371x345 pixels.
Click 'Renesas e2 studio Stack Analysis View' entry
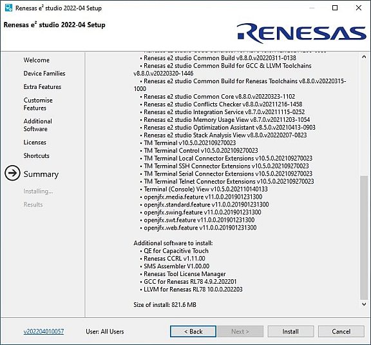[x=225, y=135]
